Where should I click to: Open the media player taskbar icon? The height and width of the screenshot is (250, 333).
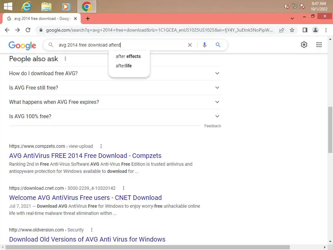(66, 7)
